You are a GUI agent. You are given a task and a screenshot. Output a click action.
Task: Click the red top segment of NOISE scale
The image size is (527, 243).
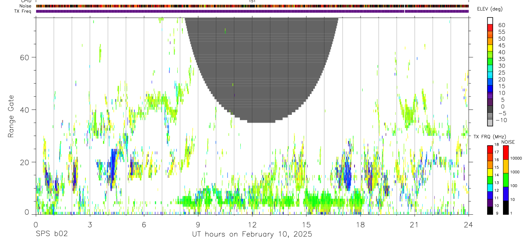[x=506, y=153]
